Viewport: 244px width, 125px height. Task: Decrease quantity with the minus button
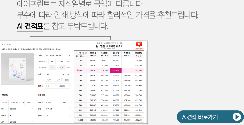pyautogui.click(x=63, y=74)
